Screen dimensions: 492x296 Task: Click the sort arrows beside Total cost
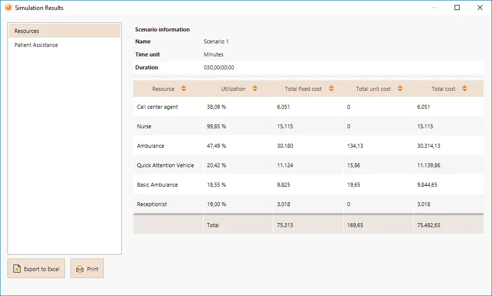(465, 88)
